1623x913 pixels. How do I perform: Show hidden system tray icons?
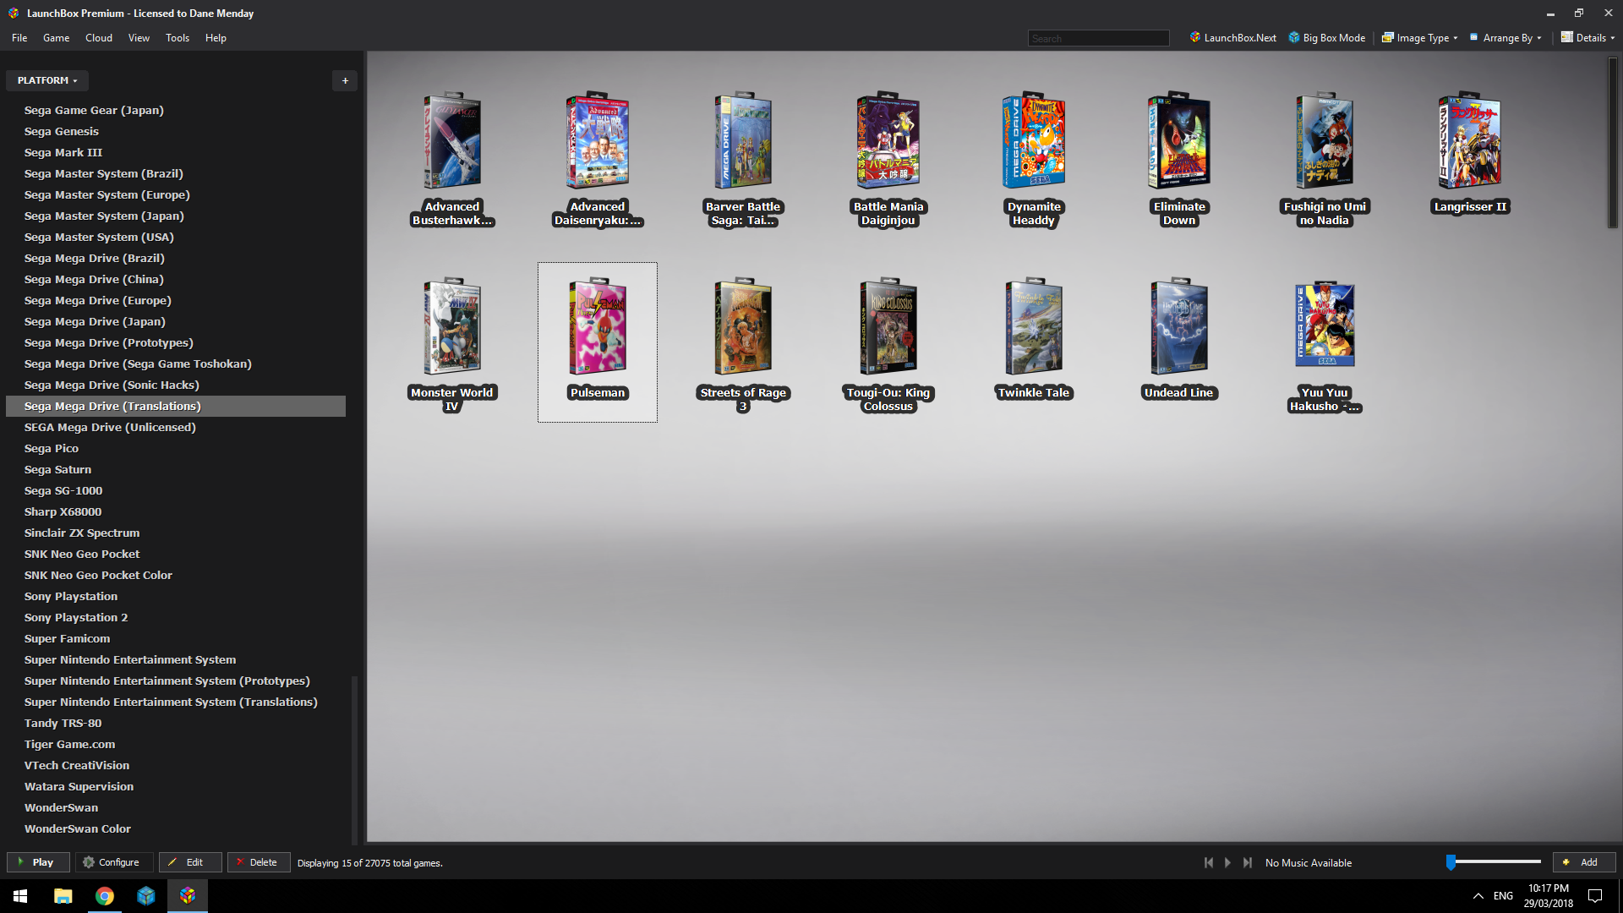coord(1478,896)
